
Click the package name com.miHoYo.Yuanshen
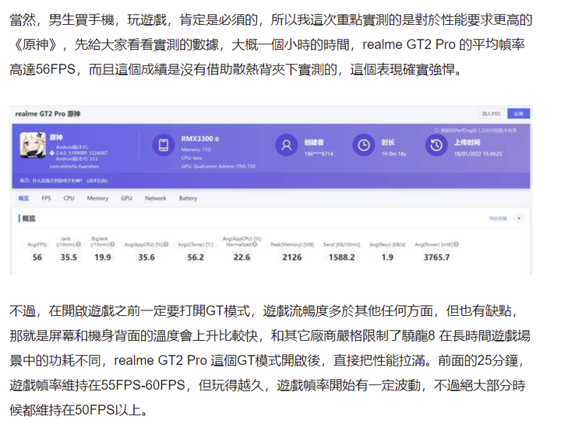[75, 167]
